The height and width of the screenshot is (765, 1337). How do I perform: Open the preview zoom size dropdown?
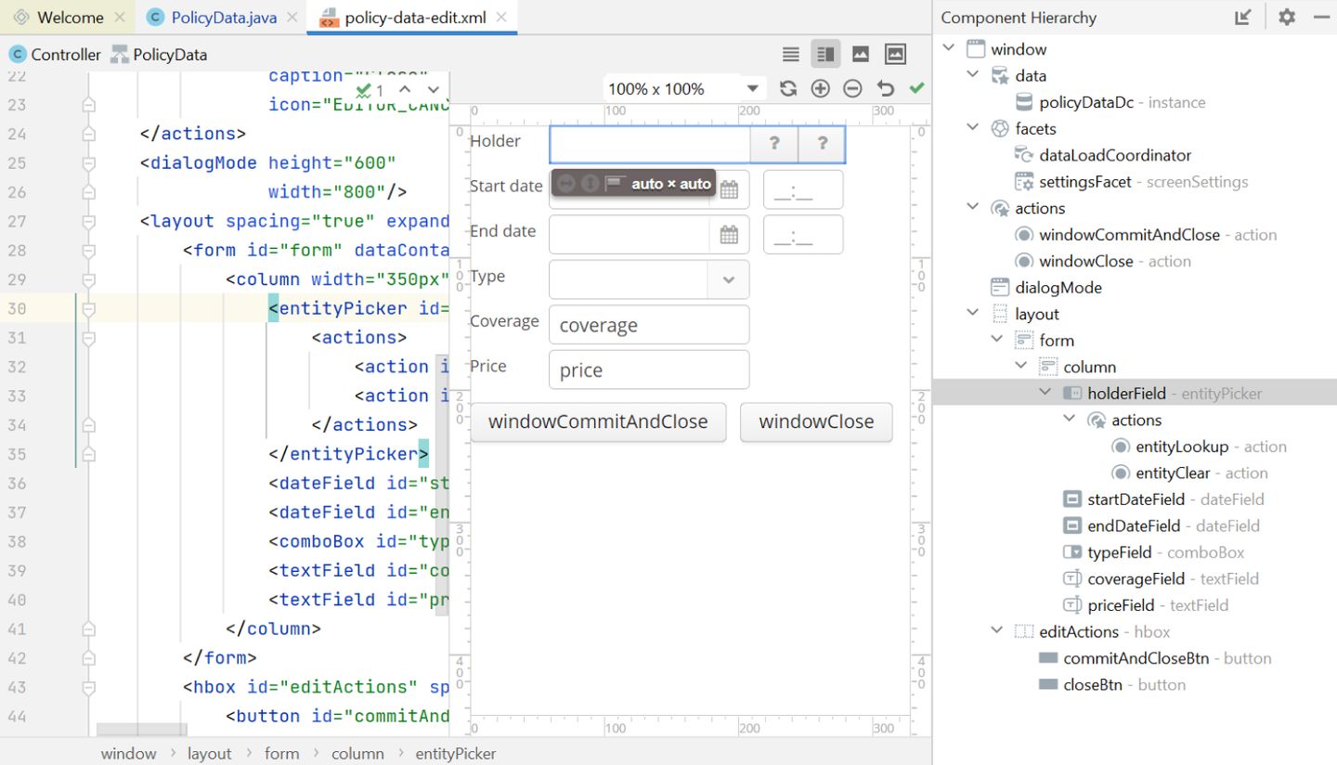pyautogui.click(x=752, y=89)
